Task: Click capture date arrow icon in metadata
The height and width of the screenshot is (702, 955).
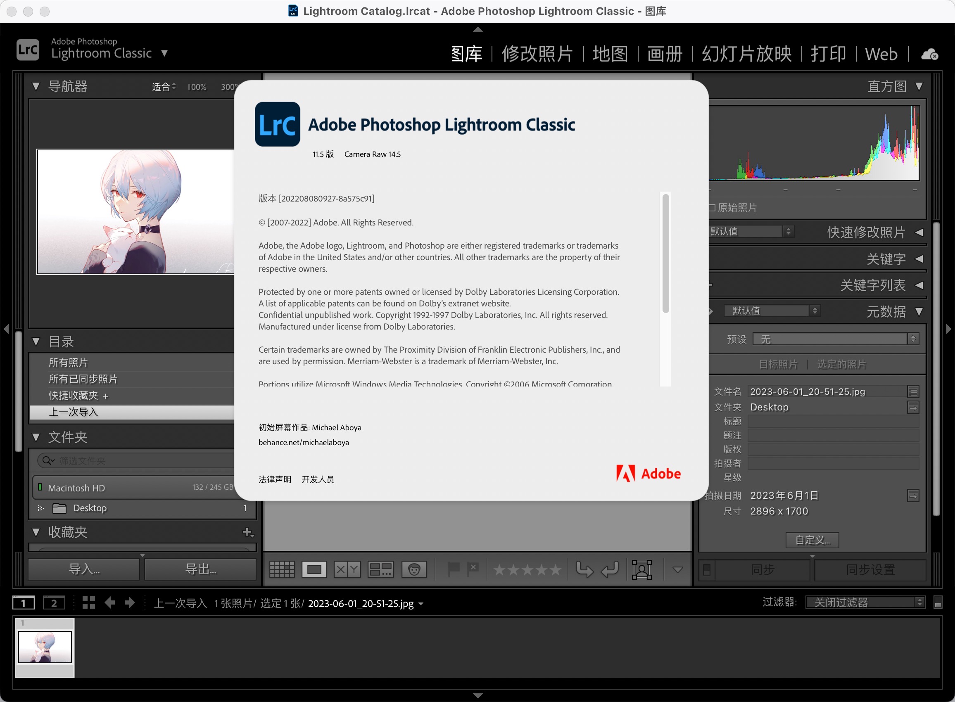Action: pyautogui.click(x=913, y=496)
